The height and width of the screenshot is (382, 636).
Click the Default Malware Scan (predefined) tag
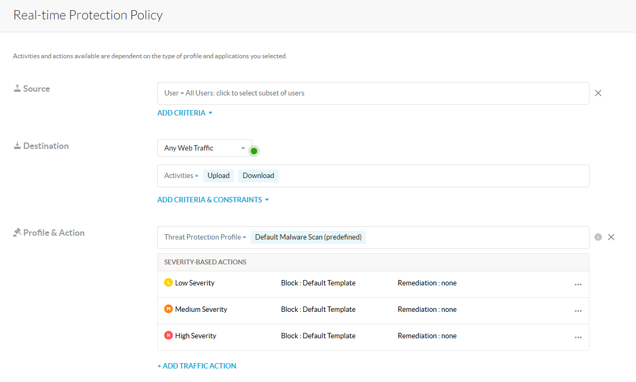[x=308, y=237]
